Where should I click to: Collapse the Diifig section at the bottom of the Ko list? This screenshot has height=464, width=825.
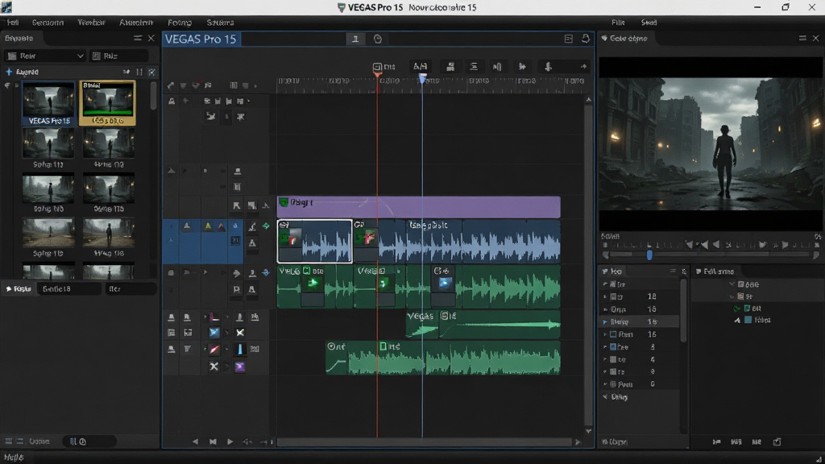click(605, 397)
